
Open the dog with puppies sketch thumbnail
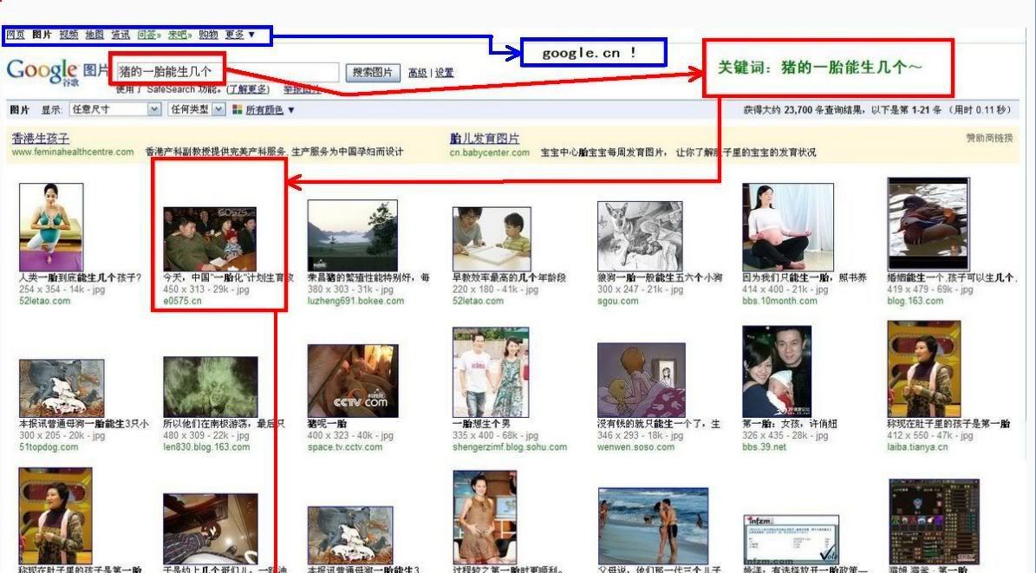tap(640, 235)
